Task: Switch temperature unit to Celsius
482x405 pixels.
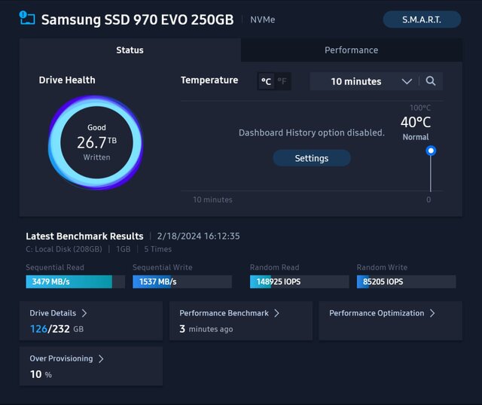Action: point(266,81)
